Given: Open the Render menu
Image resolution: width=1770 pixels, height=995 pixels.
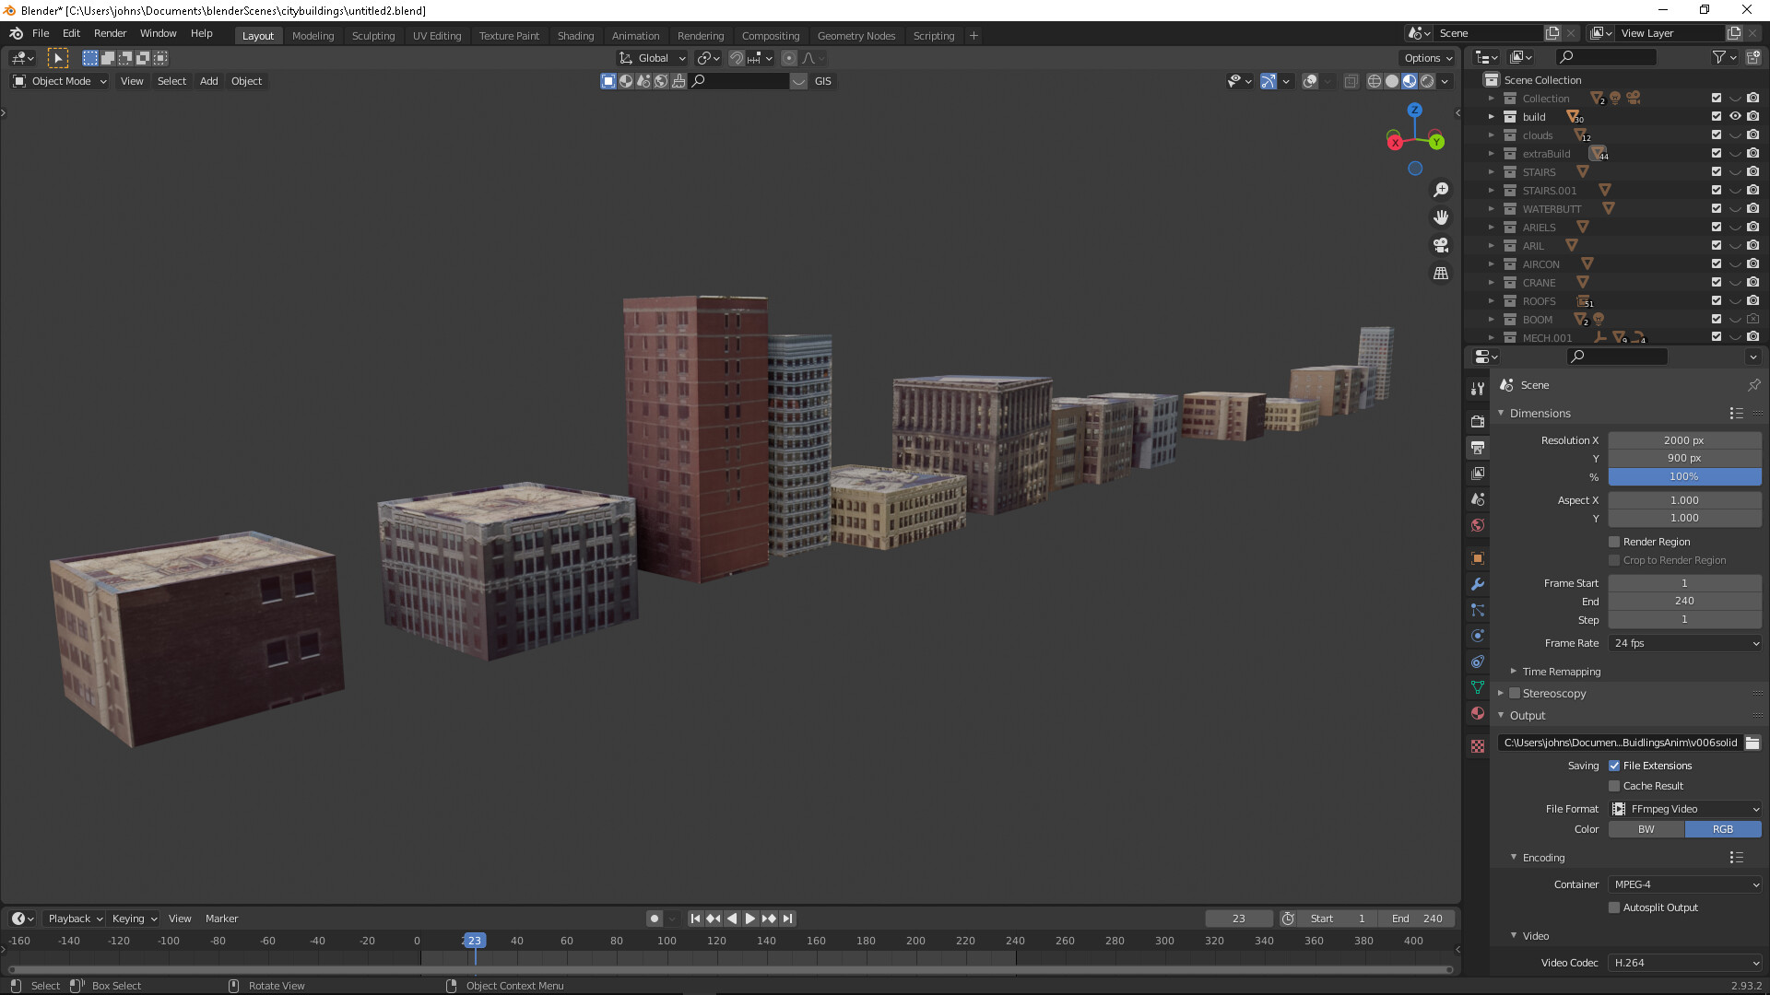Looking at the screenshot, I should 110,33.
